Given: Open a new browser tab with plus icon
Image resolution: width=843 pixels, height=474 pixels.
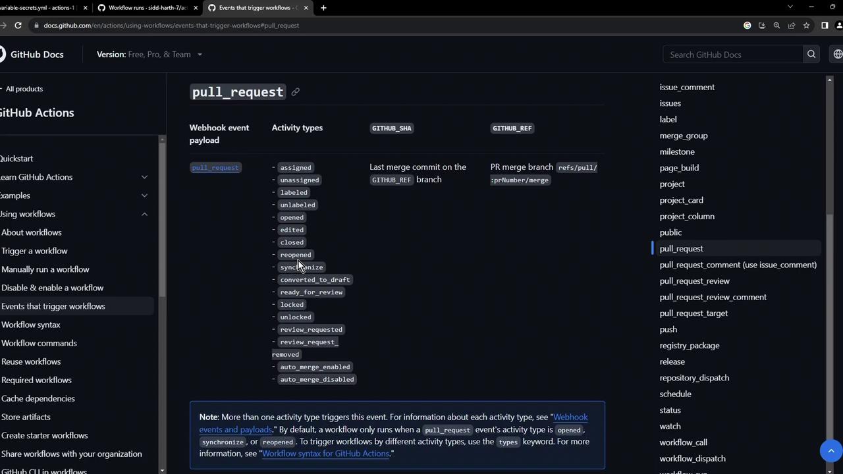Looking at the screenshot, I should (x=323, y=8).
